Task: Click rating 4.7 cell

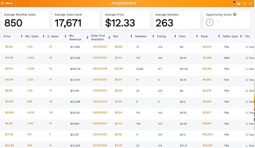Action: 160,69
